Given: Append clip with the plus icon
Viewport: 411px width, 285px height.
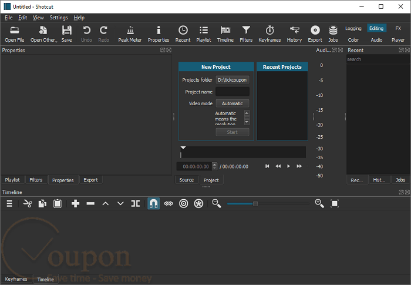Looking at the screenshot, I should [x=76, y=203].
